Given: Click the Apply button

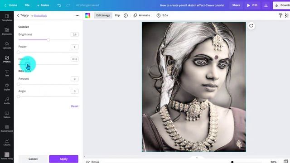Looking at the screenshot, I should tap(63, 159).
